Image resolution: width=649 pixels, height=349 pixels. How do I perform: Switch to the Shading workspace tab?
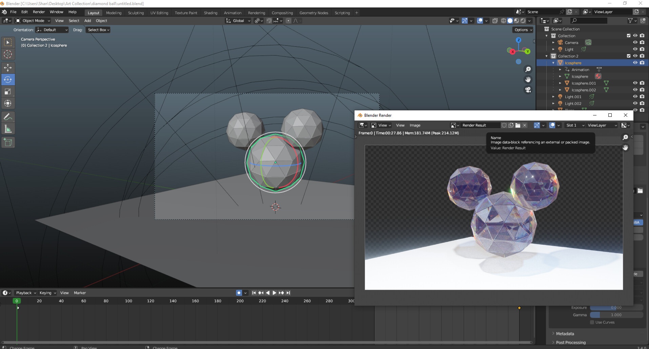click(x=210, y=13)
